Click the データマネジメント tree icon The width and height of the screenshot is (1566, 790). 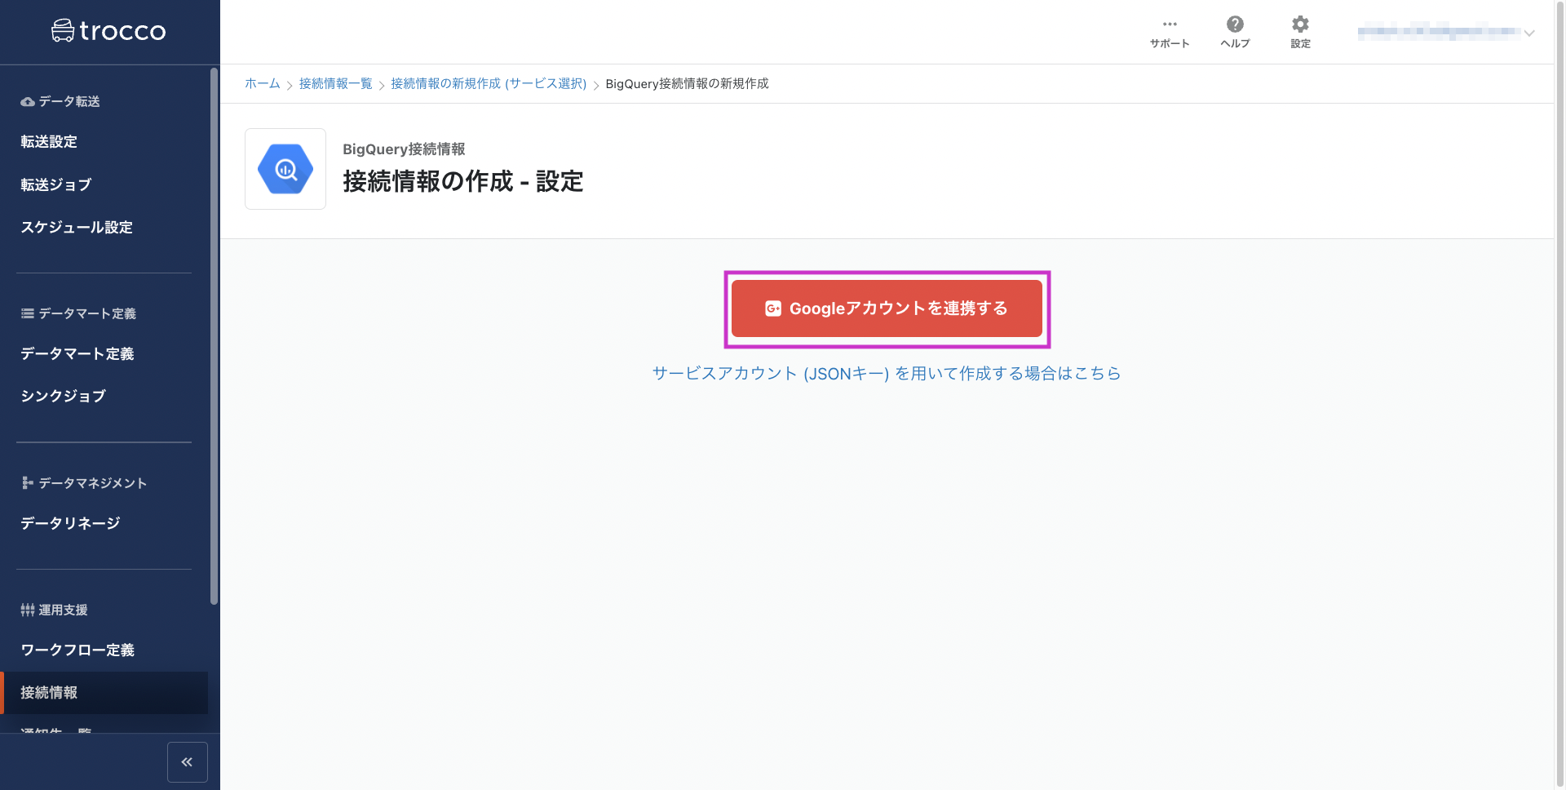click(28, 483)
